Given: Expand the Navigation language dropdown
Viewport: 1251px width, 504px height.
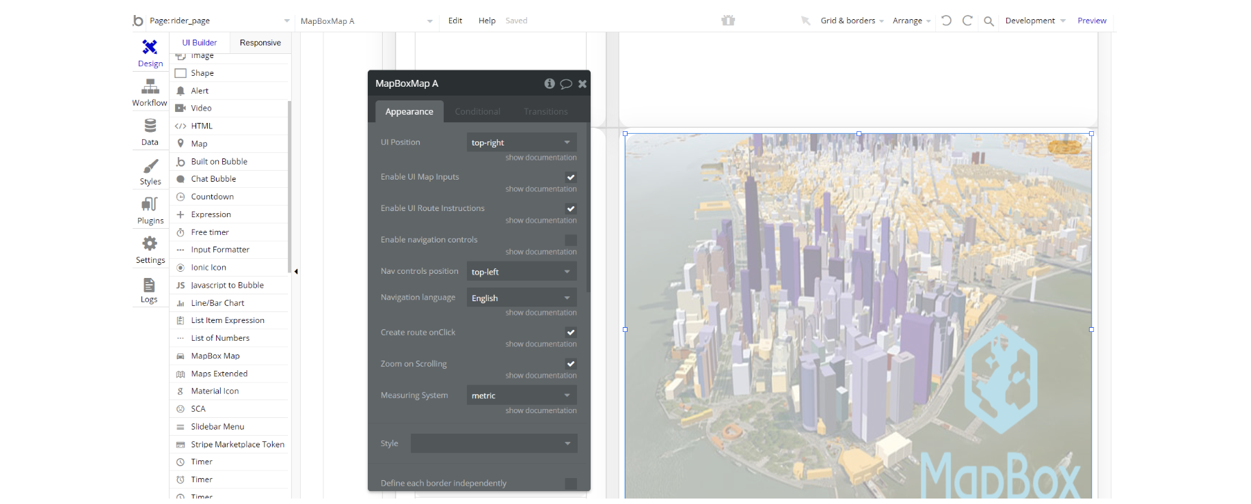Looking at the screenshot, I should click(521, 298).
